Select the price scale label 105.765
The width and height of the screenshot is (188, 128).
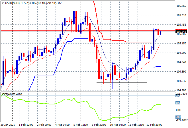coord(181,6)
